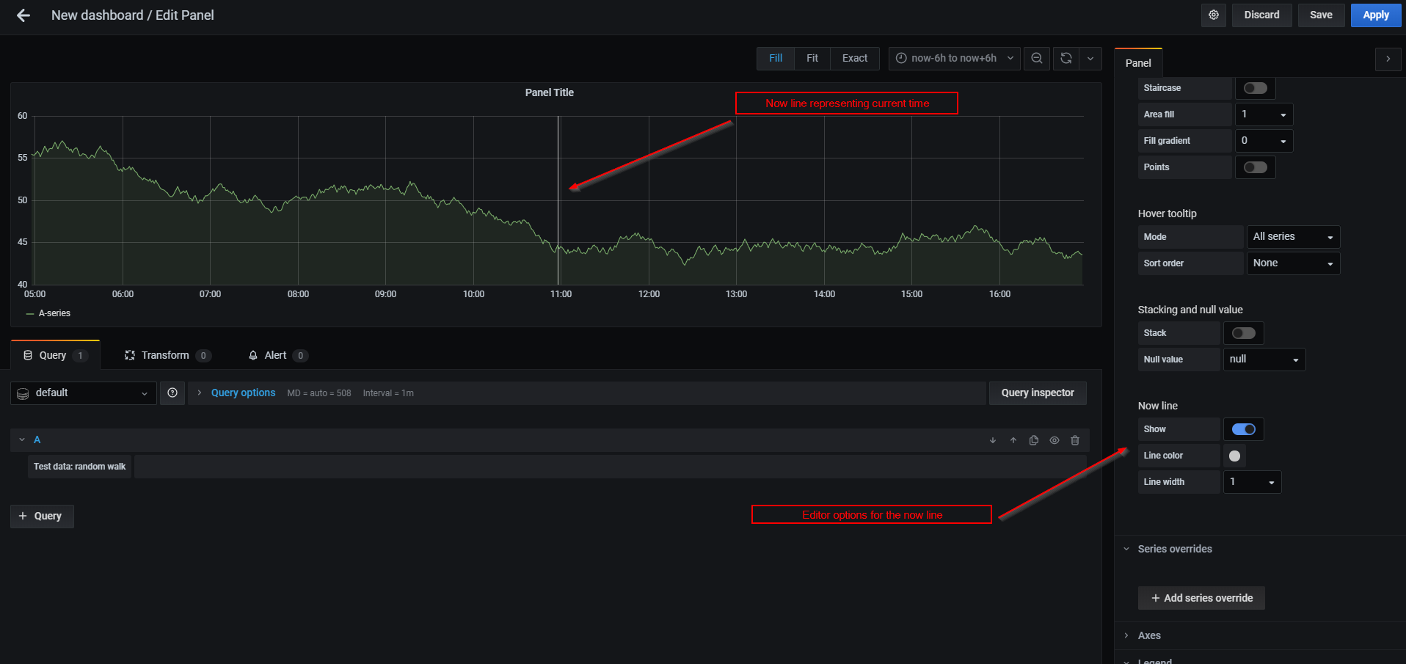This screenshot has width=1406, height=664.
Task: Click the Line color swatch for the now line
Action: [x=1234, y=456]
